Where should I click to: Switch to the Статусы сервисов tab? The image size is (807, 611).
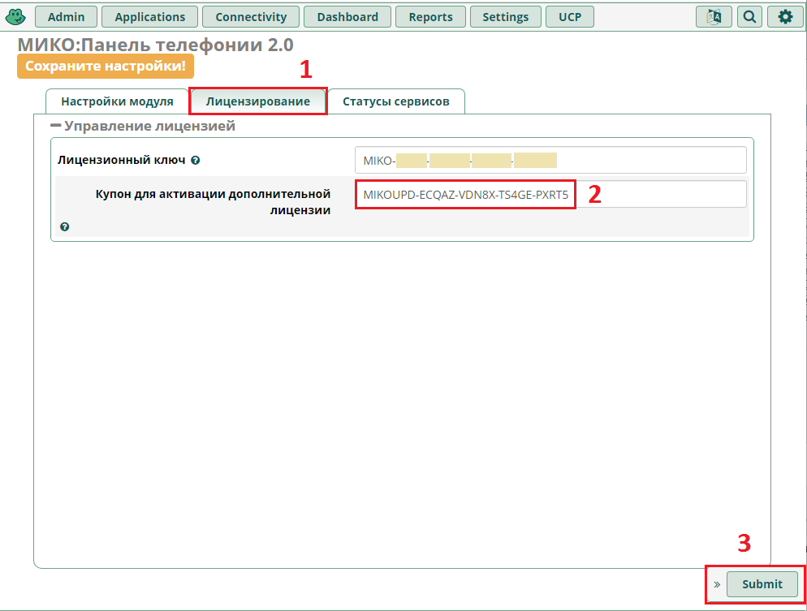395,101
